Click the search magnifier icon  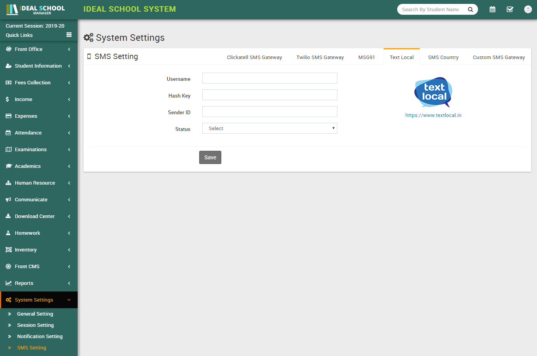point(470,9)
